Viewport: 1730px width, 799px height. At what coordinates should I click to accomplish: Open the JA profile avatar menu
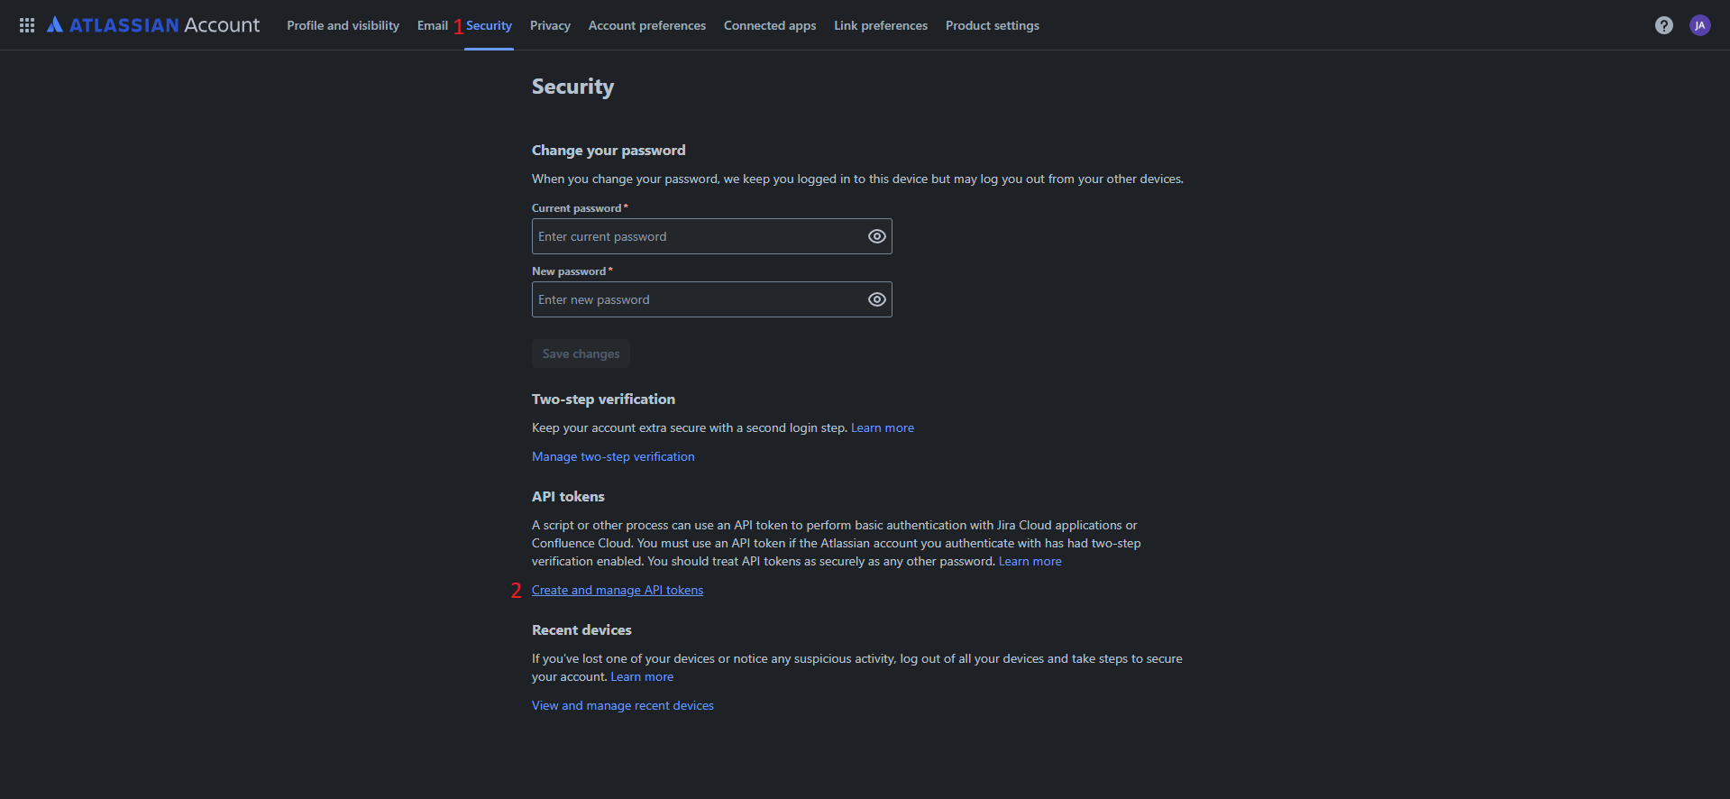(x=1699, y=25)
